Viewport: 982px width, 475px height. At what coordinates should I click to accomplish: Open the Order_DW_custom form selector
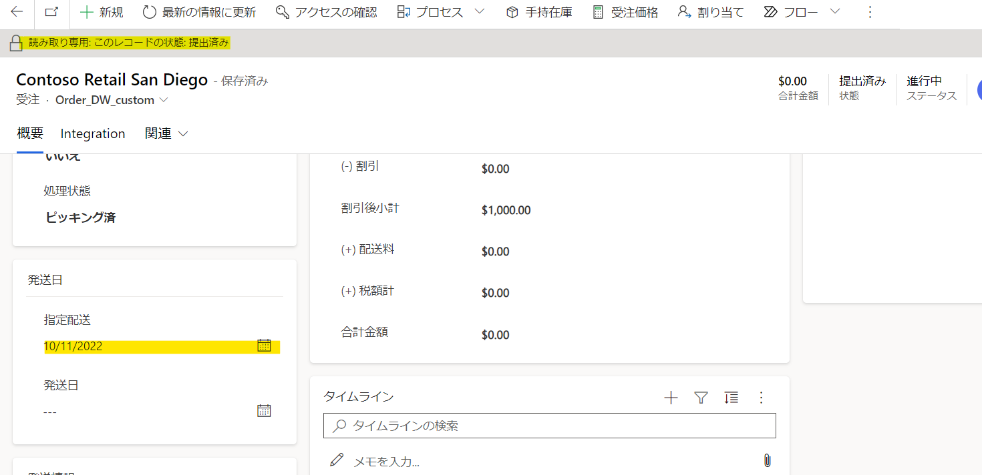pos(112,100)
